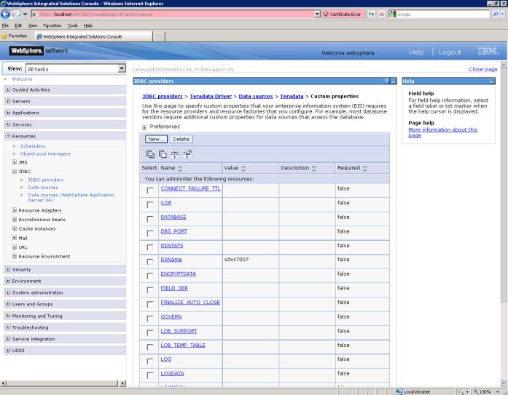The height and width of the screenshot is (395, 508).
Task: Click the address bar URL field
Action: 176,15
